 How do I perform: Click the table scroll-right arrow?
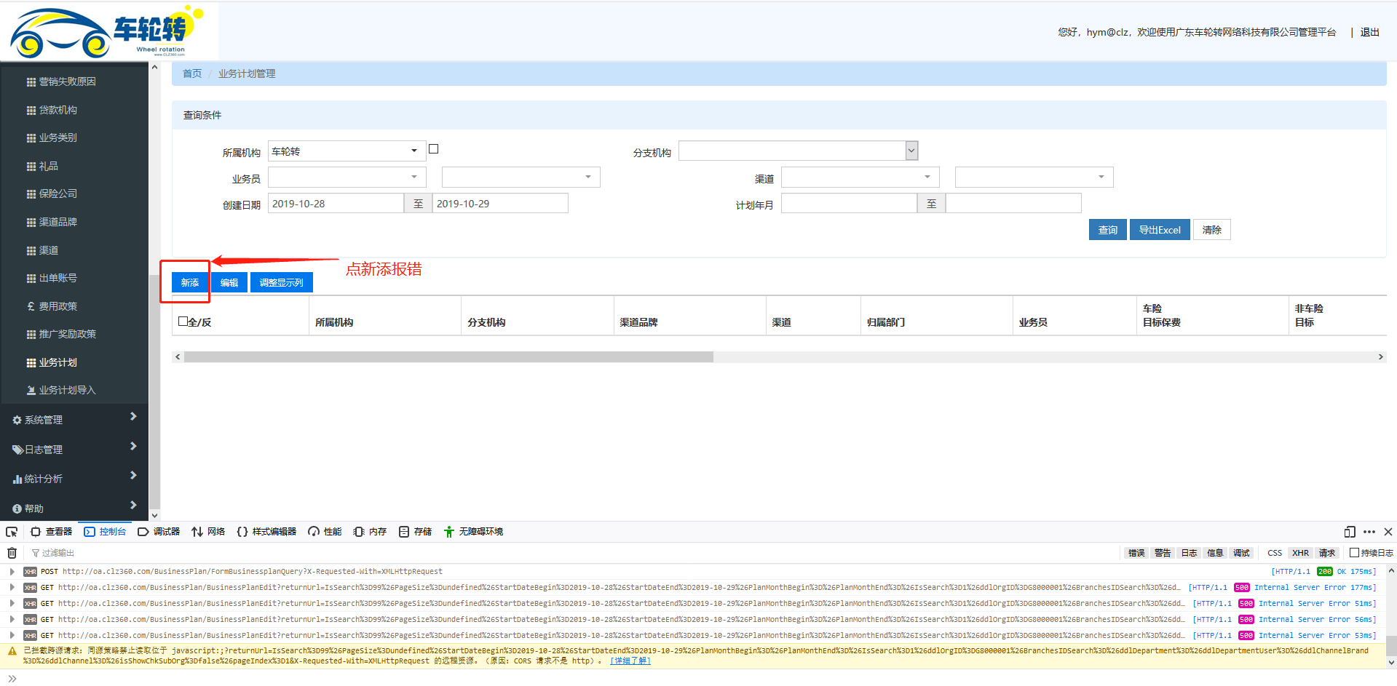coord(1380,357)
